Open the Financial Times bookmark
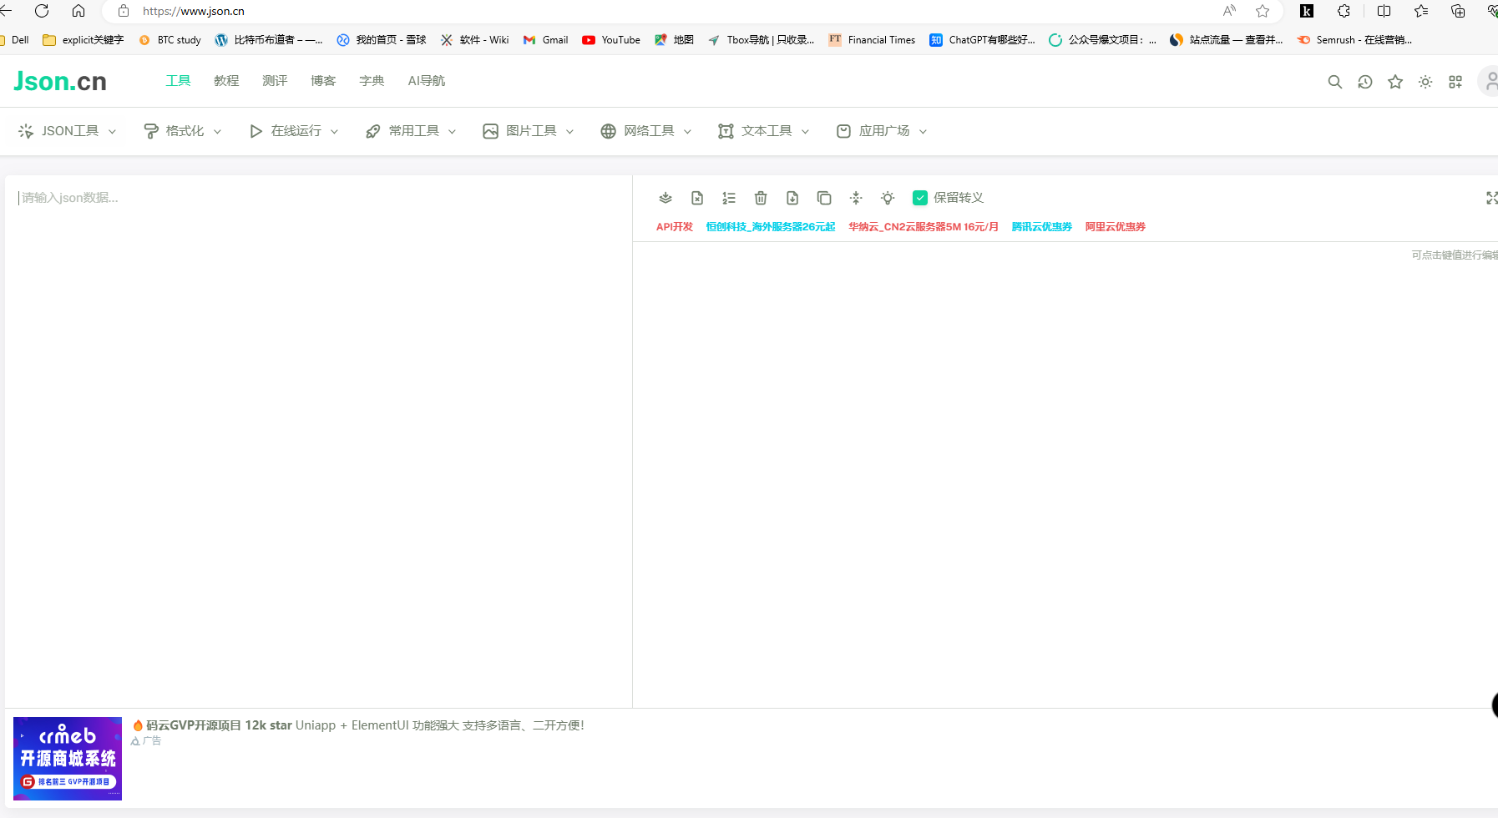The height and width of the screenshot is (818, 1498). 872,40
